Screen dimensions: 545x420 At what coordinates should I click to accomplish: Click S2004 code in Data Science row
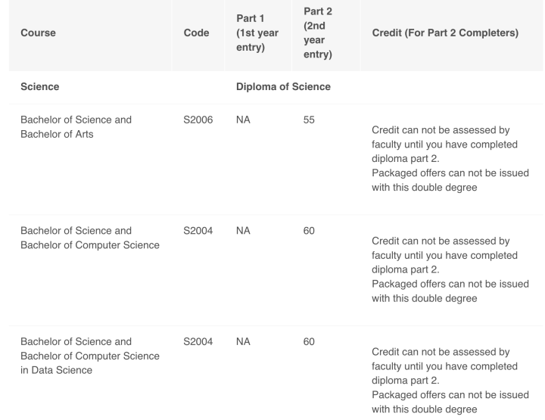coord(198,341)
